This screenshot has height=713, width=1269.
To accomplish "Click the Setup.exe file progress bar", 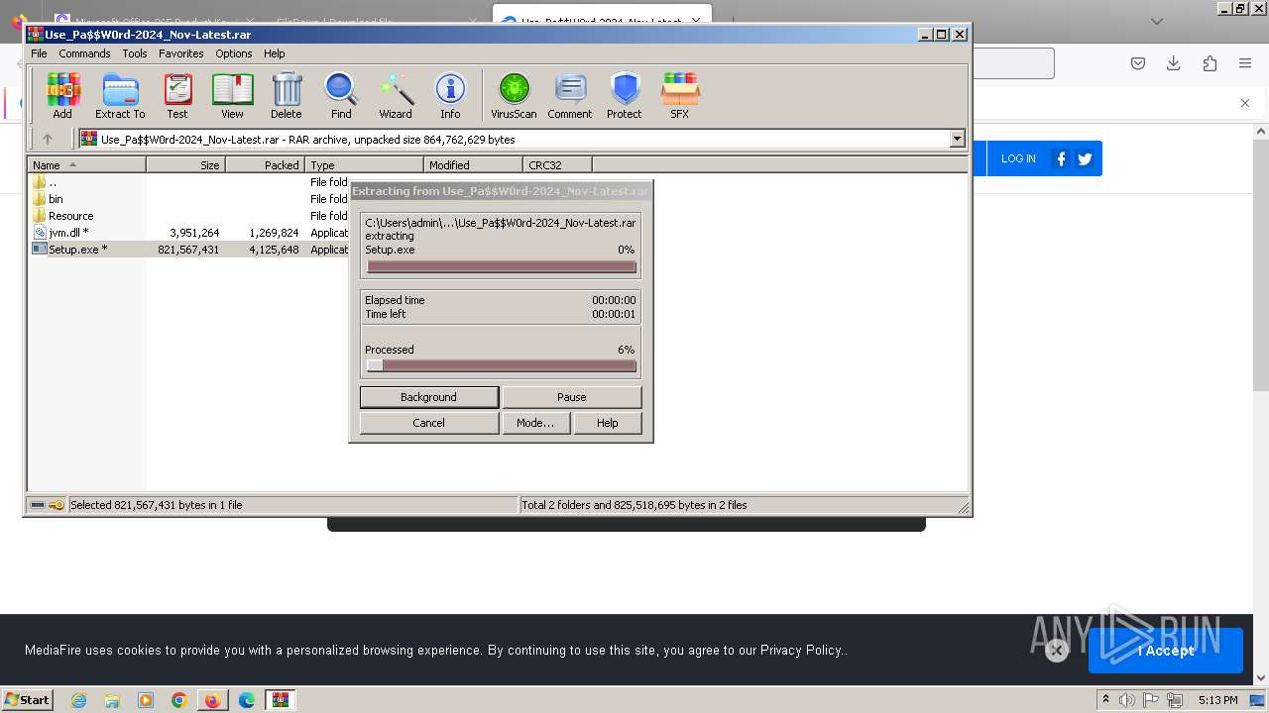I will [x=501, y=266].
